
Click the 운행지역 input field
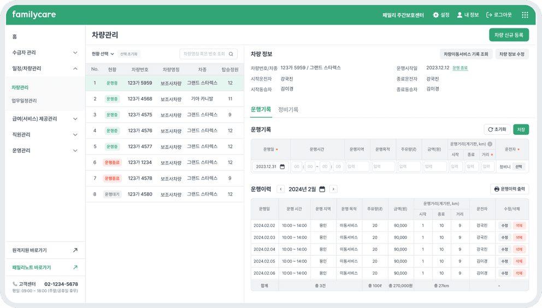(357, 167)
